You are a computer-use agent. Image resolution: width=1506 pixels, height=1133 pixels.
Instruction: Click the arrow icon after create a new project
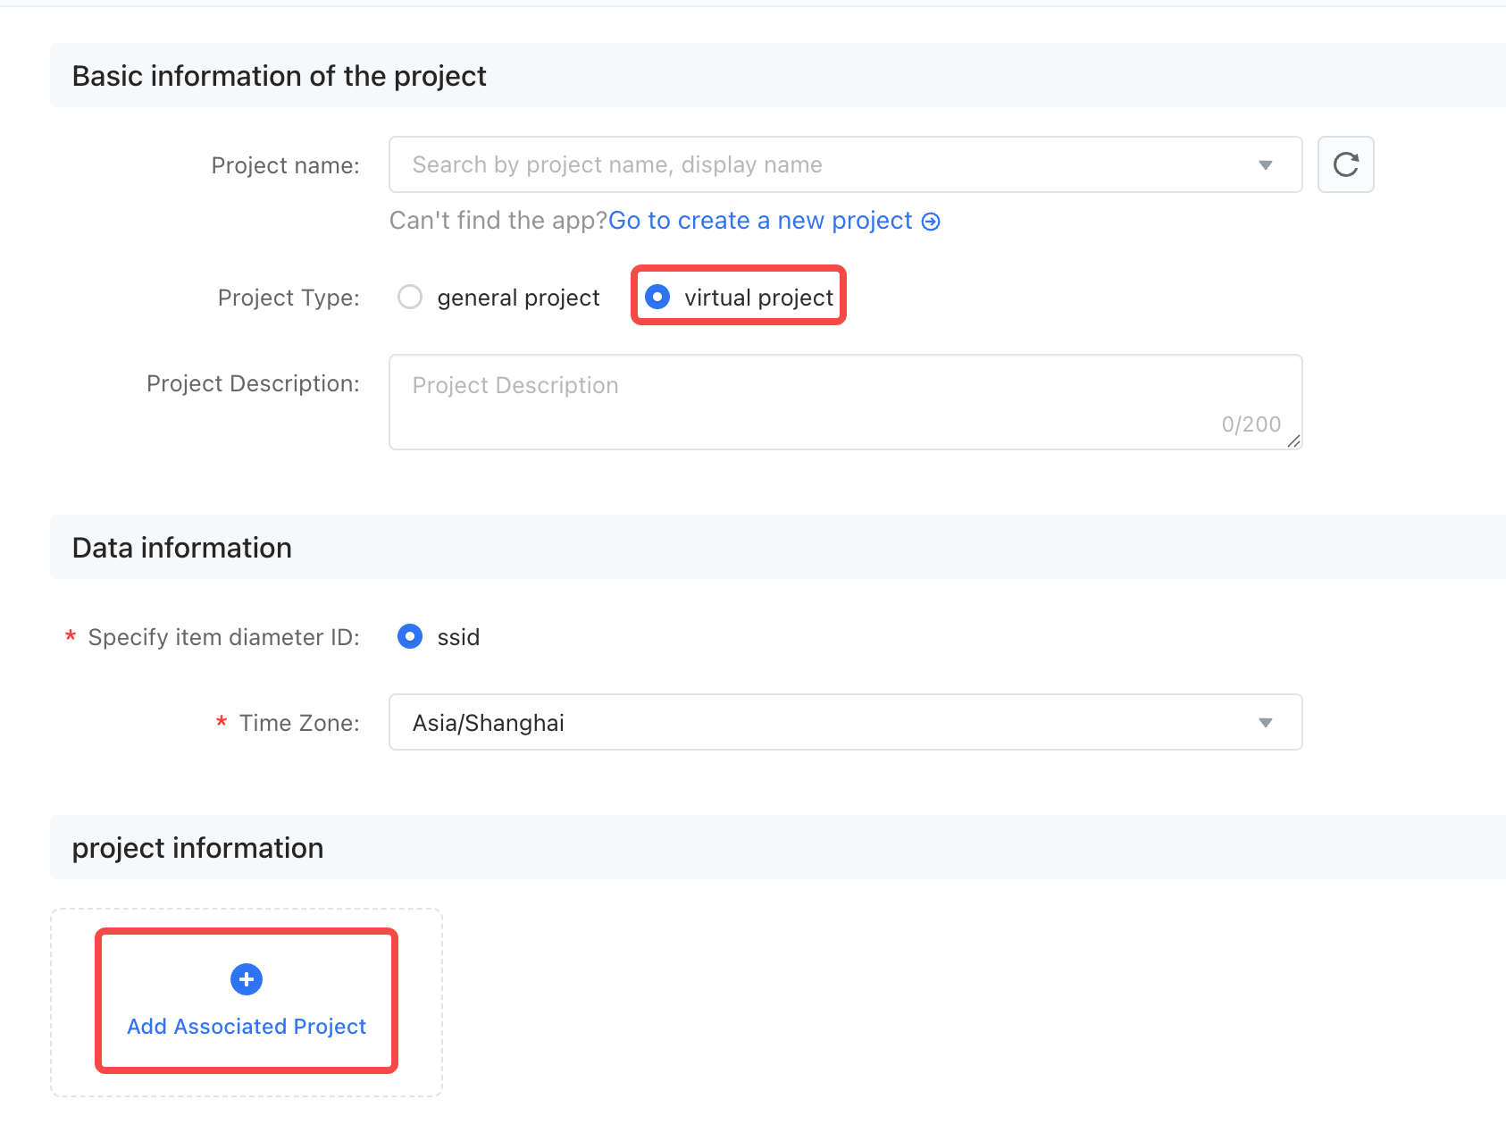(x=931, y=222)
